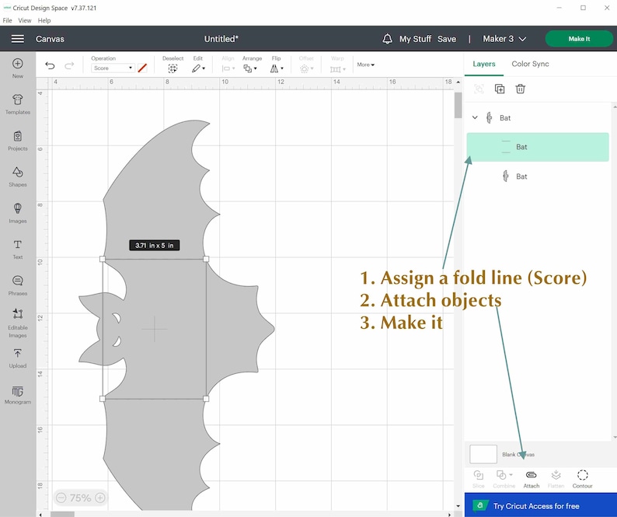This screenshot has height=517, width=617.
Task: Open the Upload panel
Action: [17, 358]
